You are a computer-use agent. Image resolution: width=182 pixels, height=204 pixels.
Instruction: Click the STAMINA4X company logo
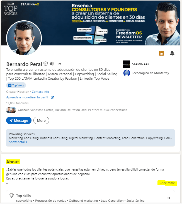(127, 64)
